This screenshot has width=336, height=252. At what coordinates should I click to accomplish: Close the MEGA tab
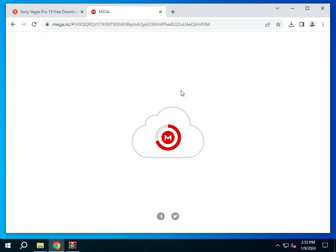point(160,12)
